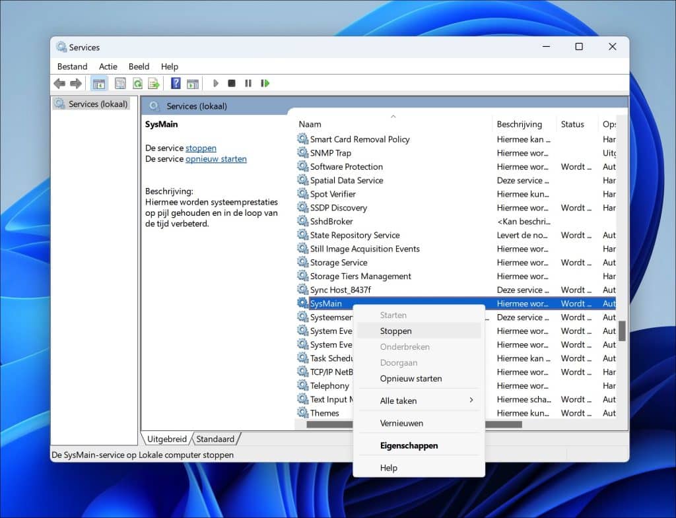The image size is (676, 518).
Task: Click the blue Help question mark icon
Action: pos(176,83)
